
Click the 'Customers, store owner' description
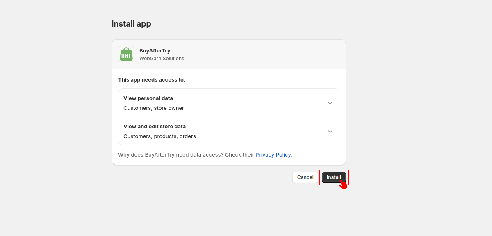coord(154,108)
